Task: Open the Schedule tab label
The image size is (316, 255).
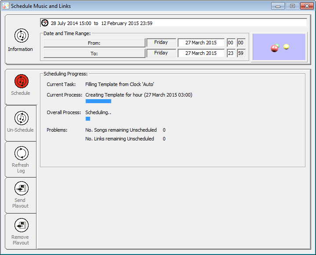Action: point(21,93)
